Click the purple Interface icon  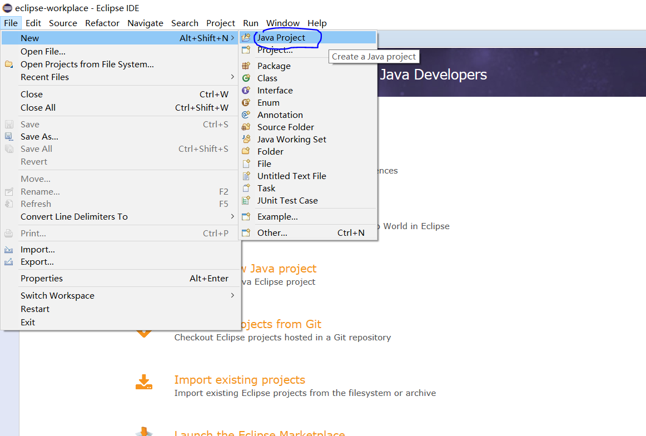tap(246, 90)
